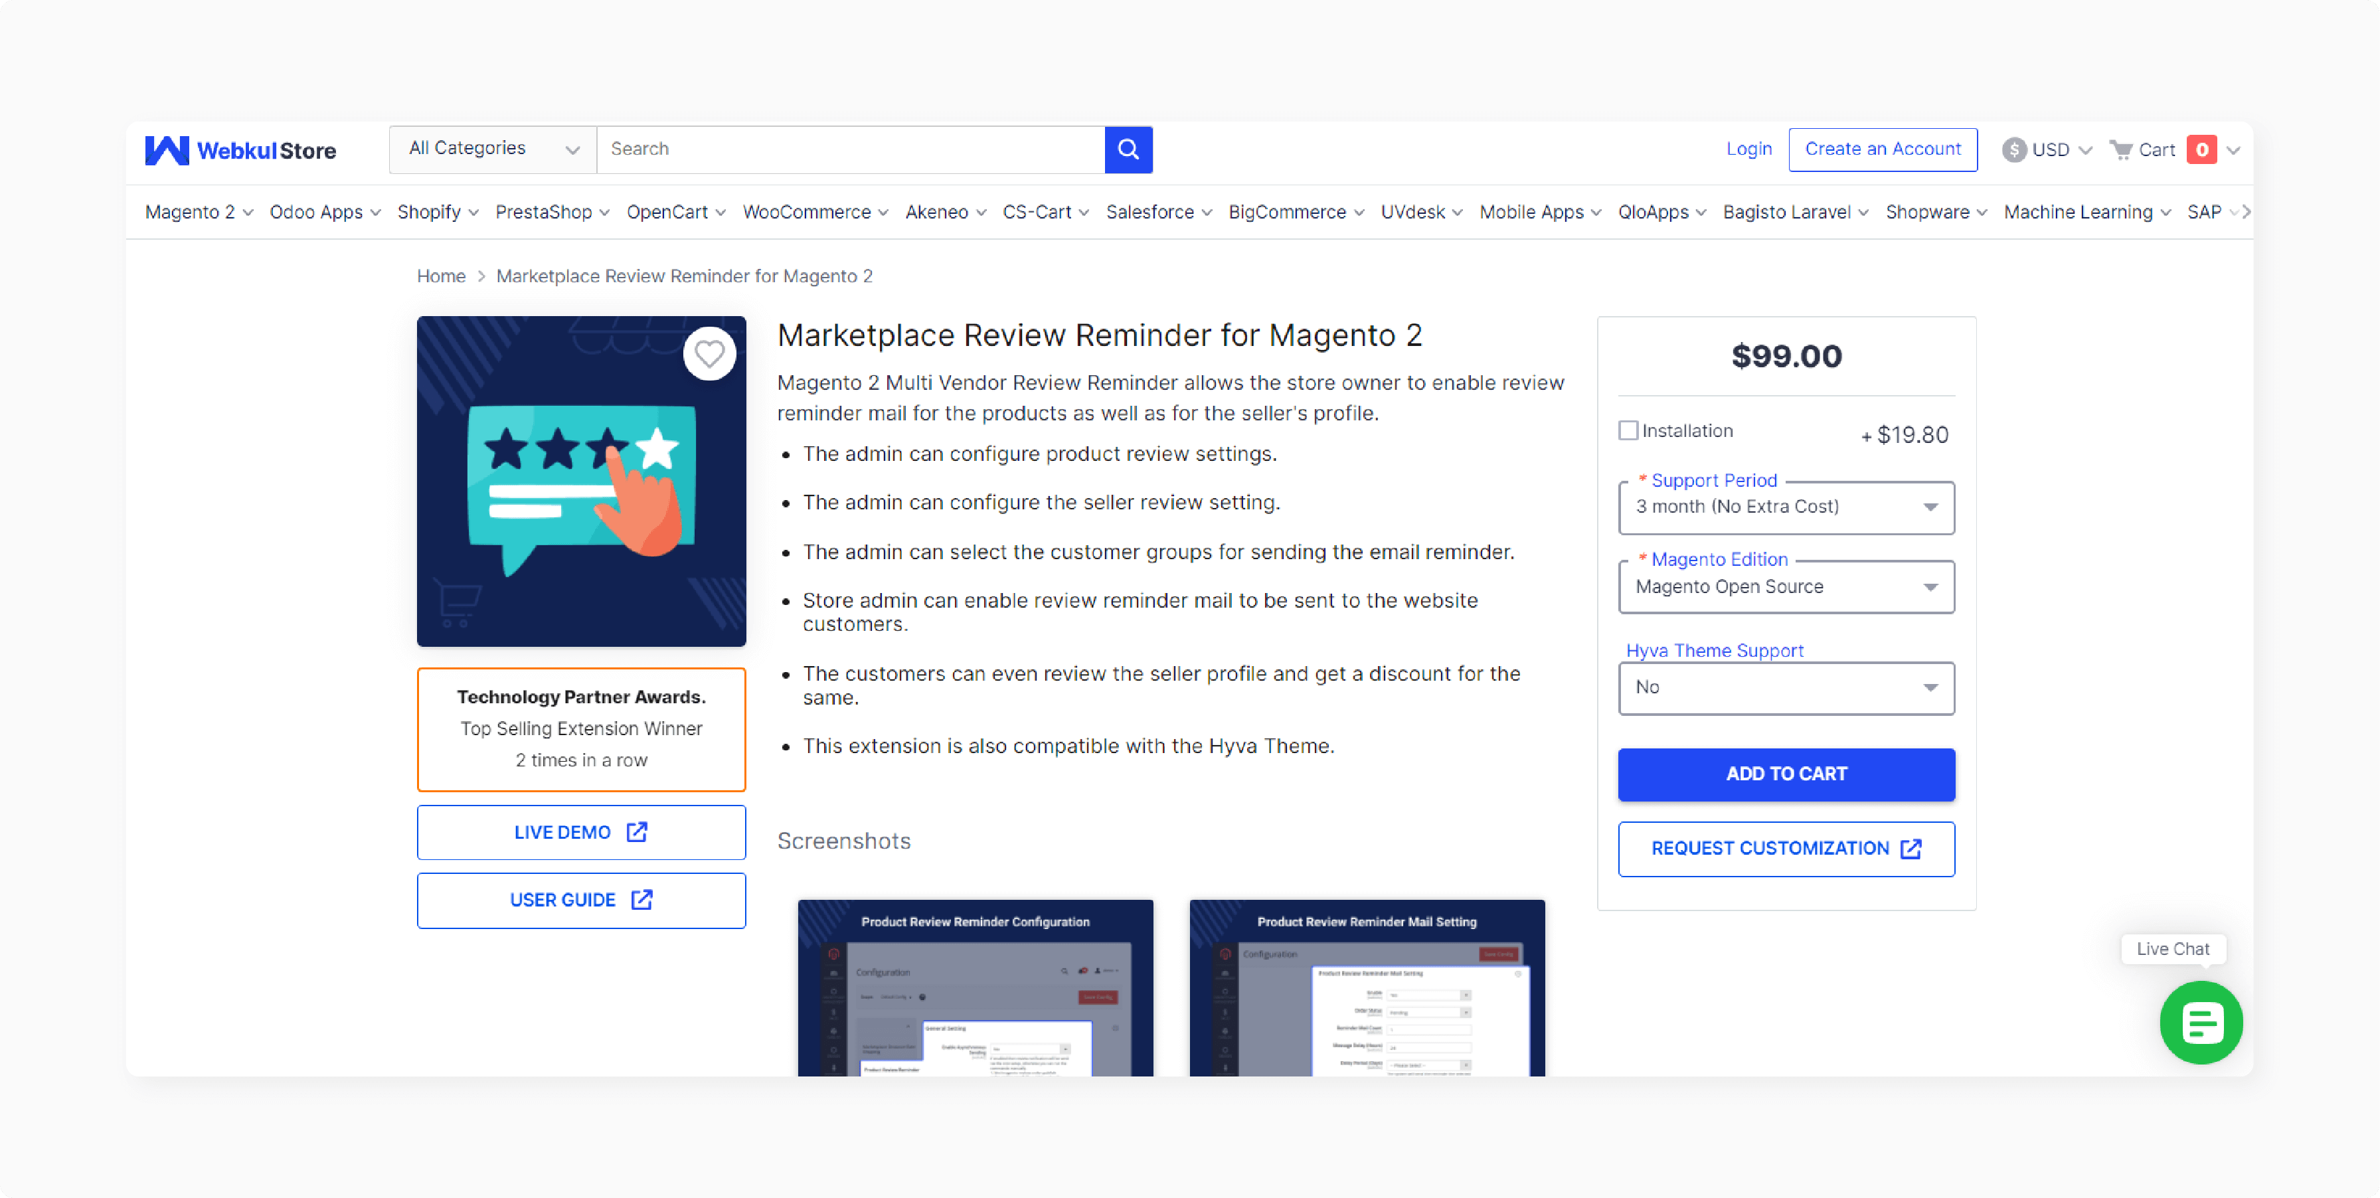The image size is (2380, 1198).
Task: Open the All Categories dropdown
Action: click(493, 149)
